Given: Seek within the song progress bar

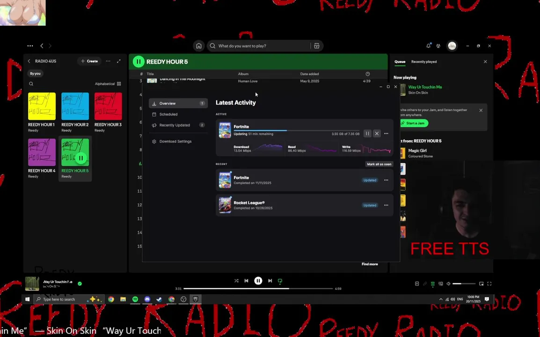Looking at the screenshot, I should (258, 288).
